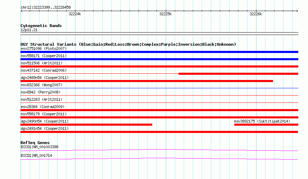Click the chr12:32223399..32226458 coordinate label
The image size is (308, 179).
coord(46,8)
